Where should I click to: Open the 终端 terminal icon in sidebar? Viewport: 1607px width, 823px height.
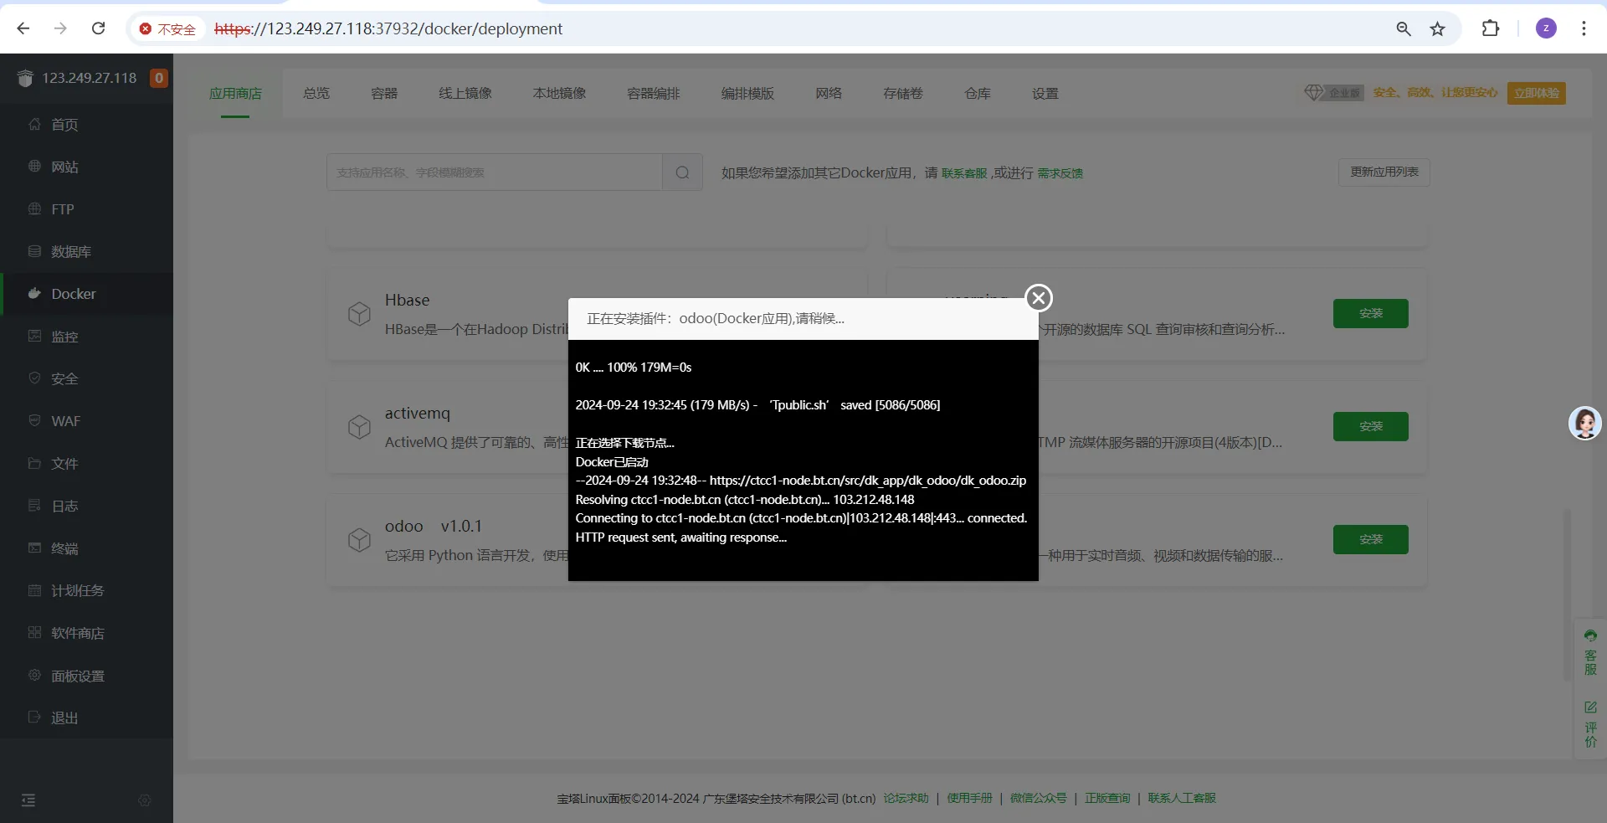pos(34,548)
